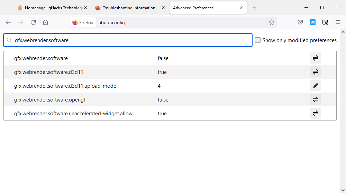Close the Advanced Preferences tab
This screenshot has width=346, height=193.
tap(241, 8)
